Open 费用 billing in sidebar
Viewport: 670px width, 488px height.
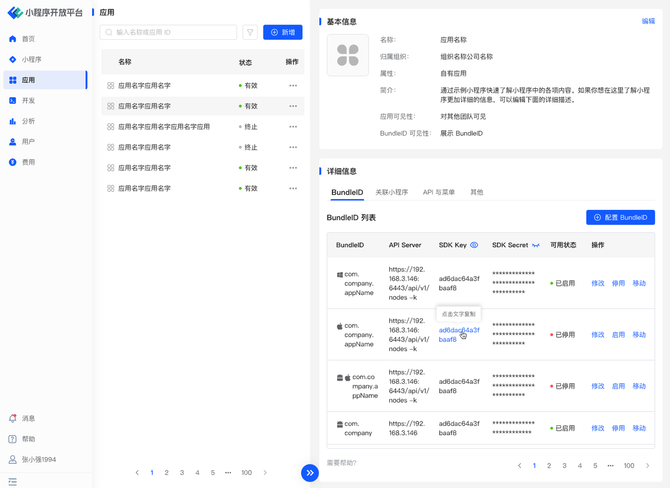(x=28, y=162)
